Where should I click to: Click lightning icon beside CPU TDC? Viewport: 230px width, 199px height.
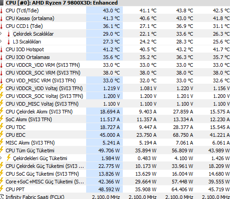tap(1, 127)
